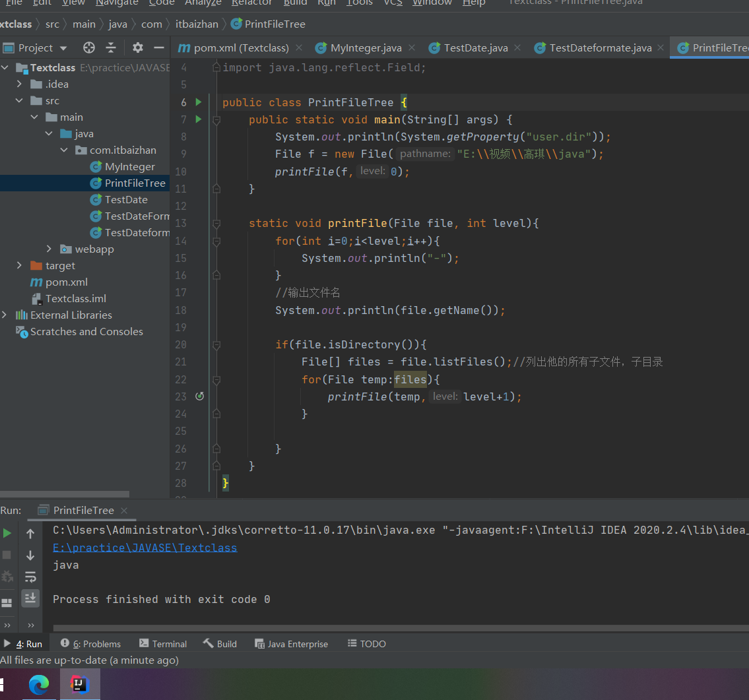Open Project panel settings gear
Image resolution: width=749 pixels, height=700 pixels.
(x=137, y=48)
